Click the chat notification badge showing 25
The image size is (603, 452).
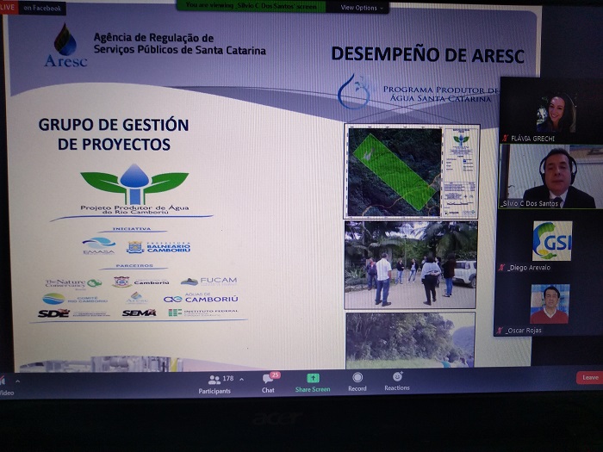pos(275,375)
